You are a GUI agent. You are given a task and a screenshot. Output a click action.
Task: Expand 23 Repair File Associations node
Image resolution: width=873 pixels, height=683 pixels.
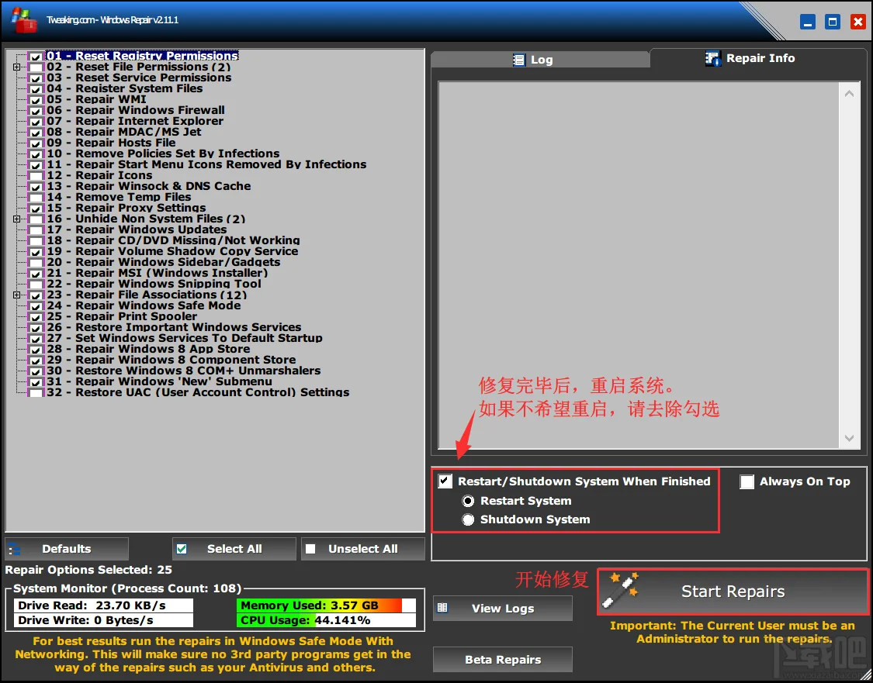pos(17,295)
